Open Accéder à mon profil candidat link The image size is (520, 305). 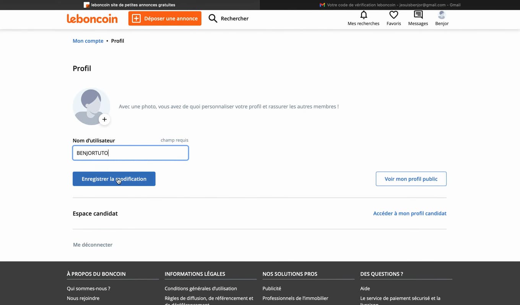[410, 213]
